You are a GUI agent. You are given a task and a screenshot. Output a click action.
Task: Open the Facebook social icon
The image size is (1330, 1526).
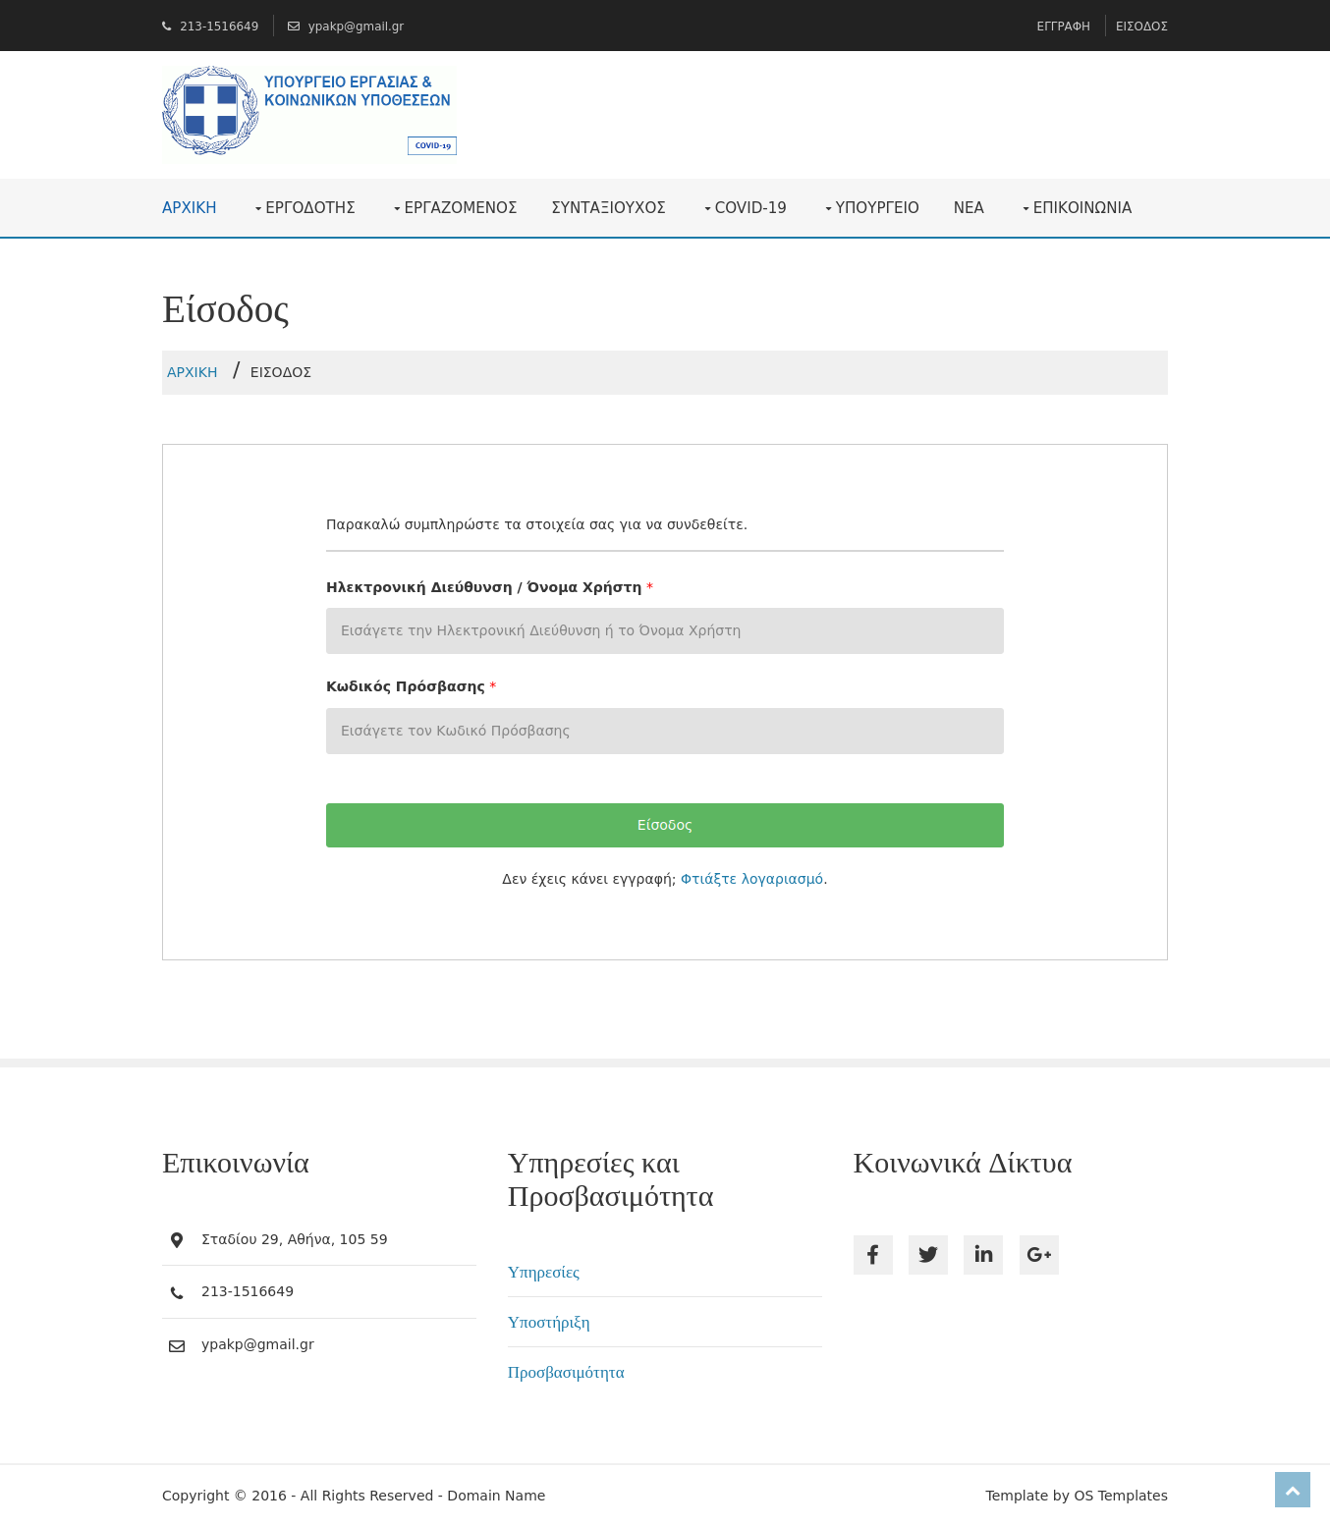tap(872, 1255)
